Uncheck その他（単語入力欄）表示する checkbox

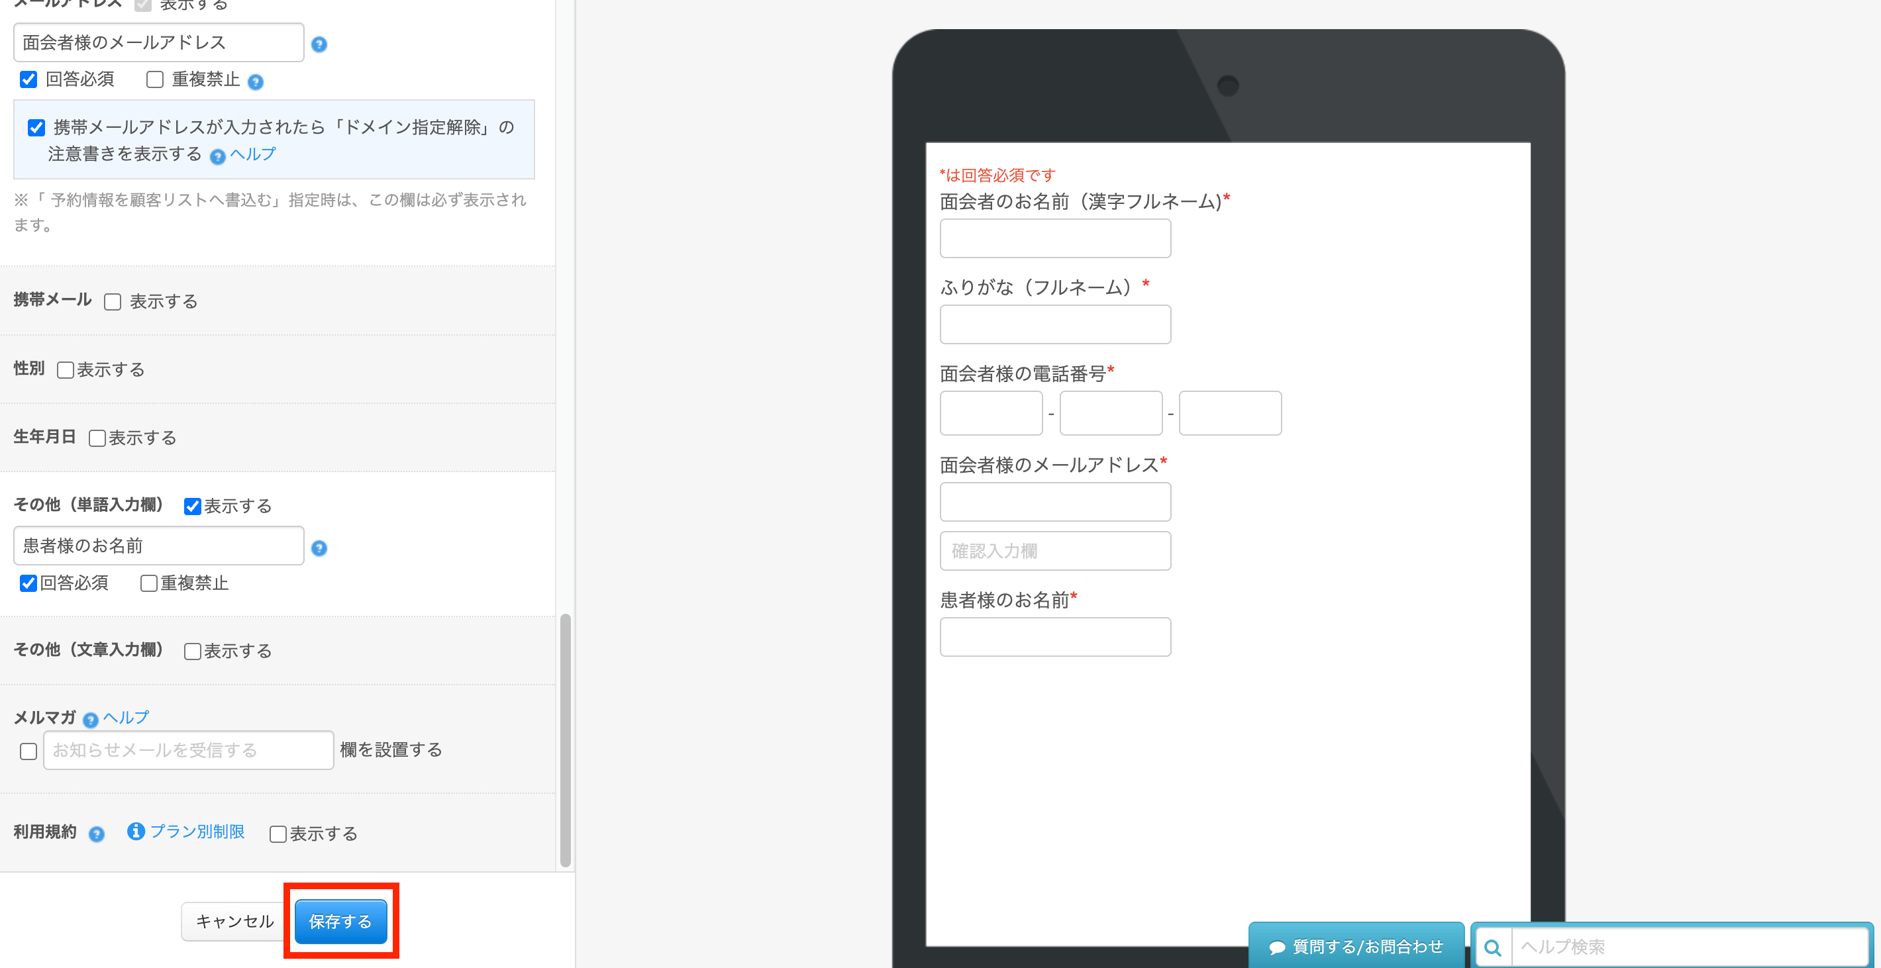(193, 506)
